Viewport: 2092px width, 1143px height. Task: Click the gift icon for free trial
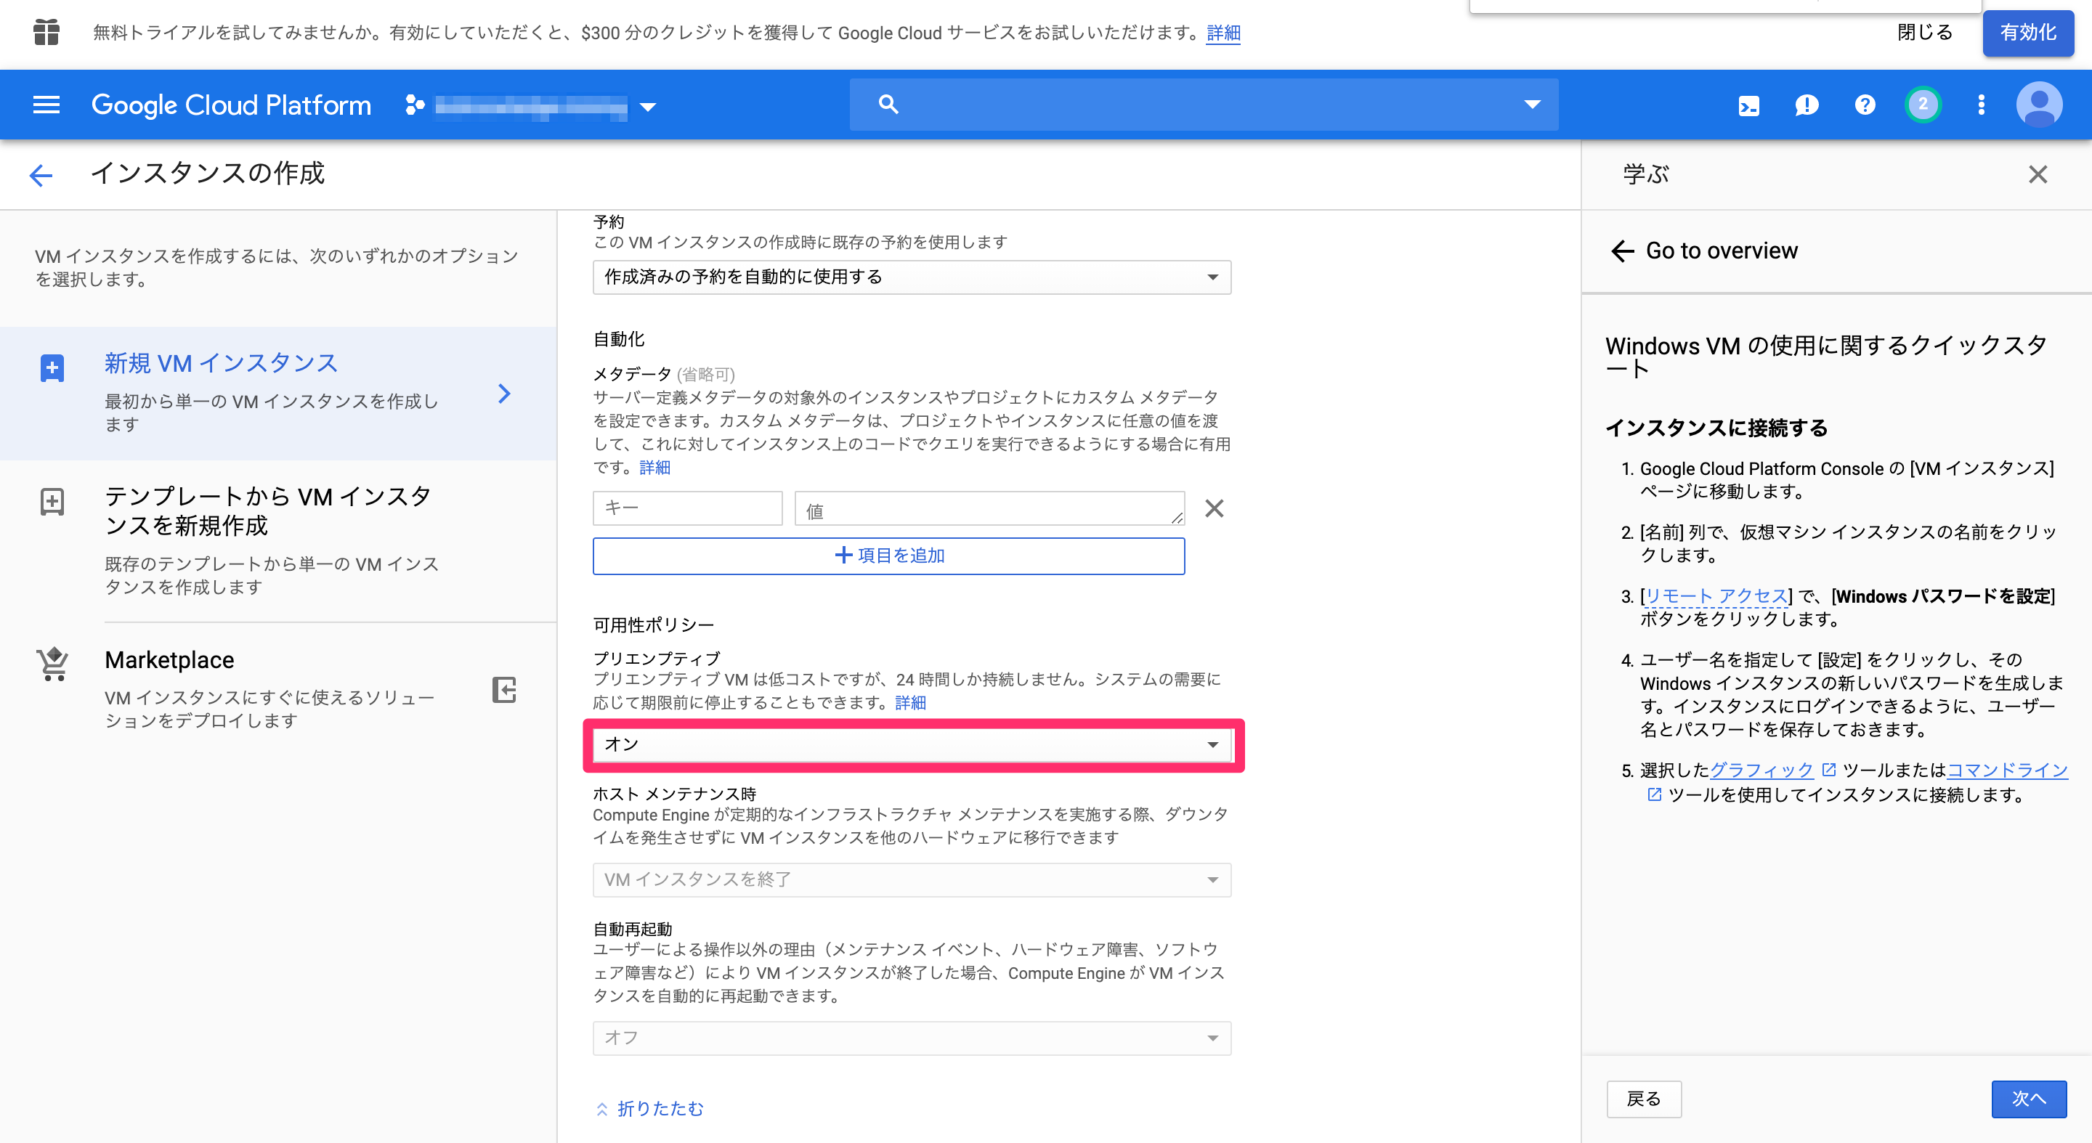pyautogui.click(x=46, y=33)
